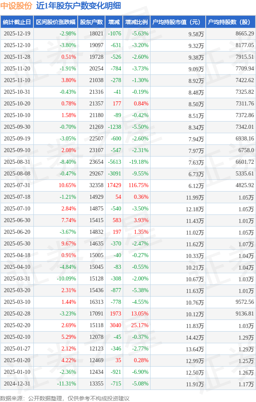
Task: Click the 户均持股市值（元） column header
Action: [178, 22]
